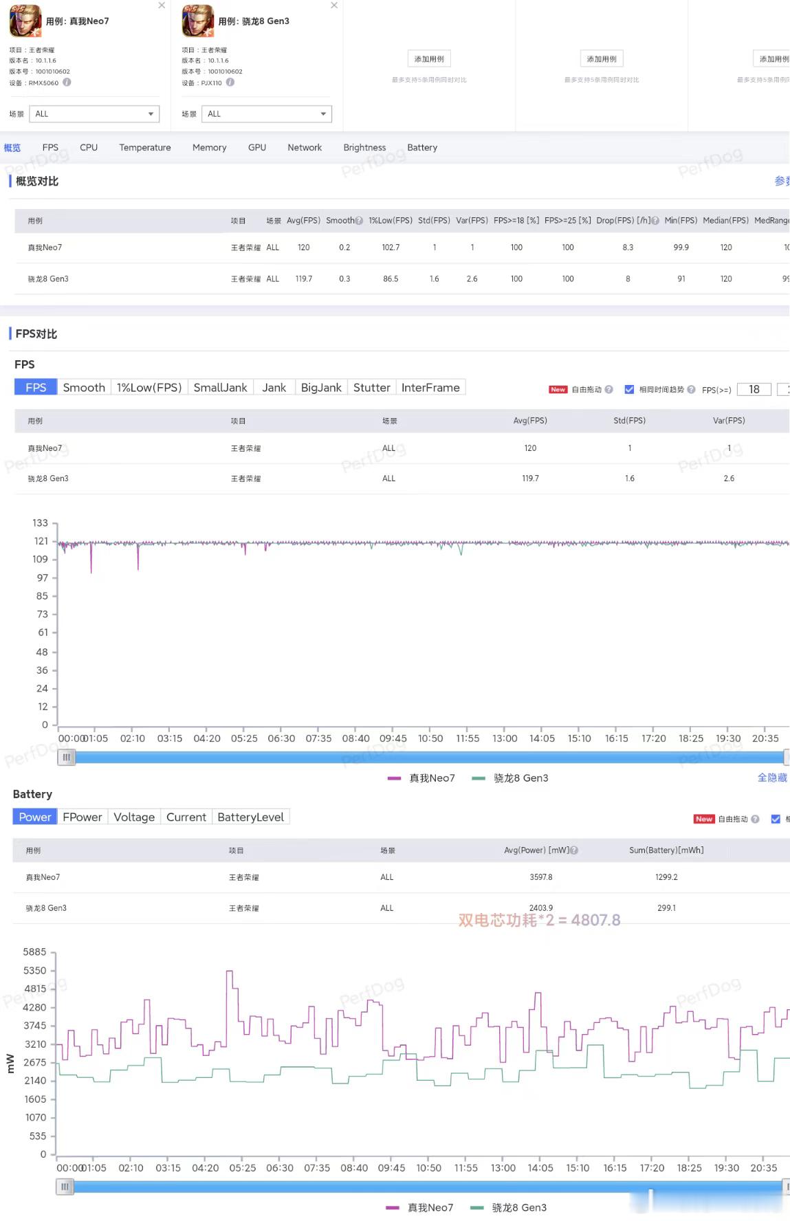
Task: Select the Smooth chart sub-tab
Action: [84, 388]
